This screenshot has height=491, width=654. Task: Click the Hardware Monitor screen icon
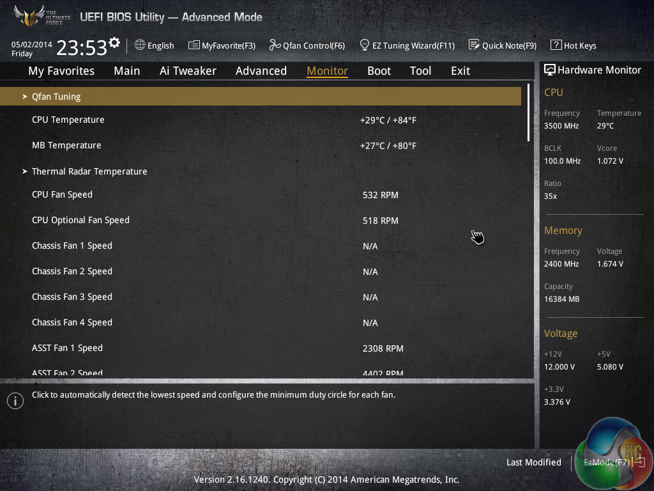(x=550, y=70)
